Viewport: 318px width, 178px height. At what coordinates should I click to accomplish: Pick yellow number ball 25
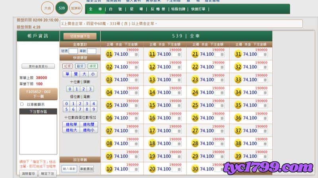[x=195, y=105]
